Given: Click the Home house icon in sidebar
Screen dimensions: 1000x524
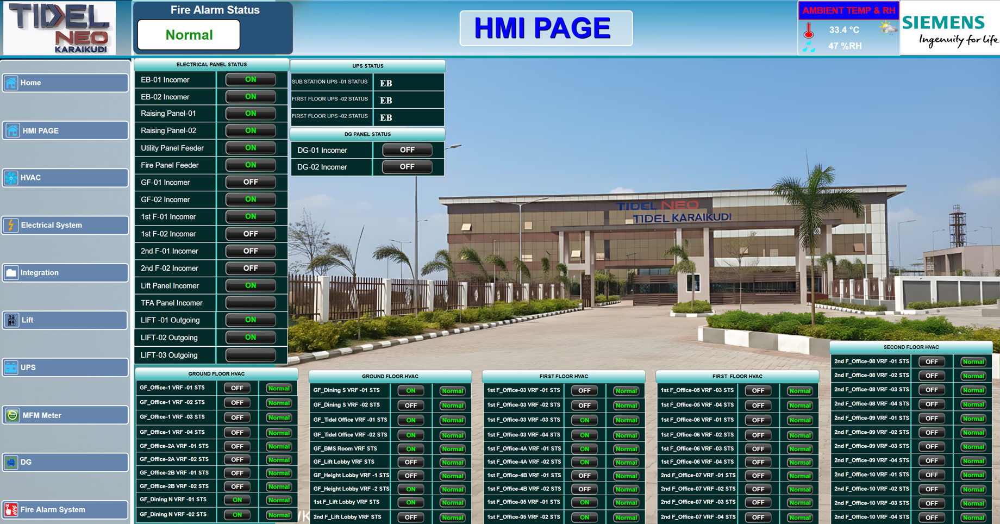Looking at the screenshot, I should (x=11, y=83).
